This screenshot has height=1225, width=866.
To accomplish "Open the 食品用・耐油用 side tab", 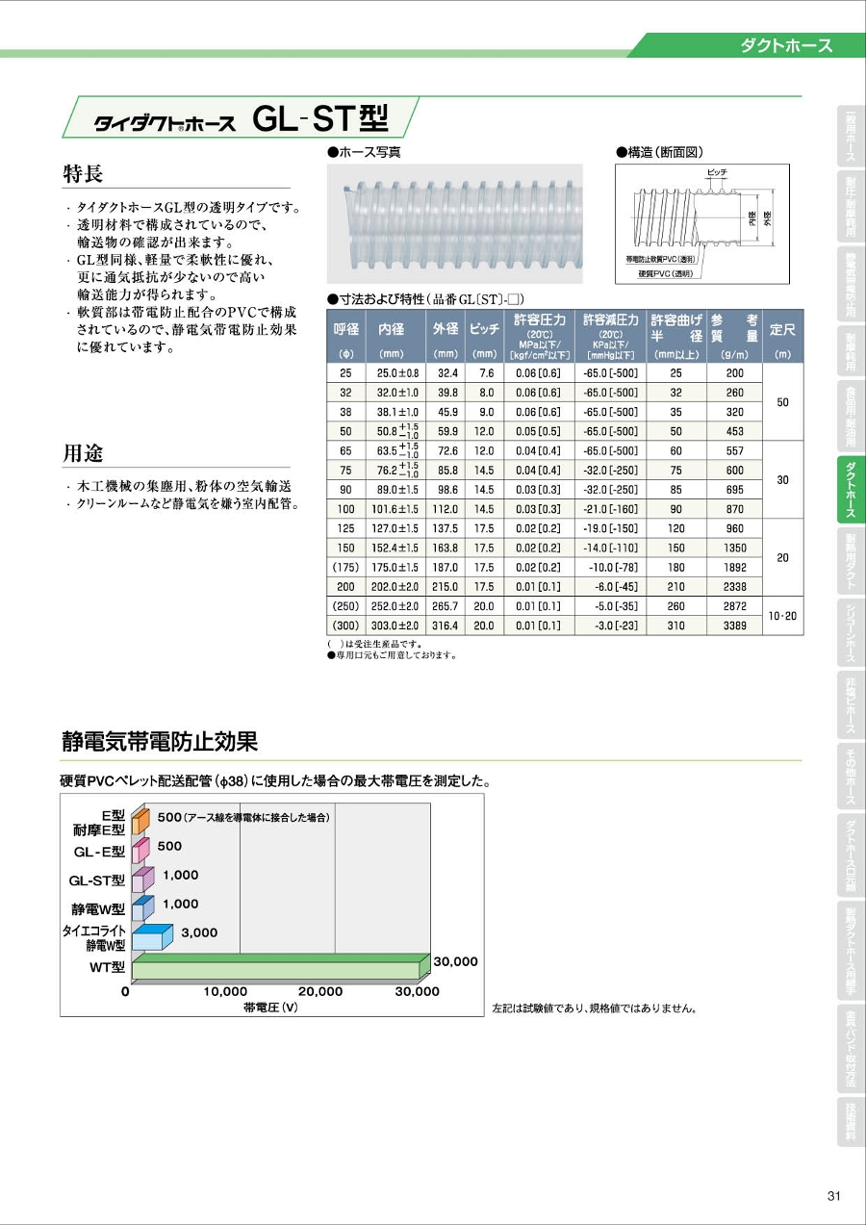I will (x=851, y=413).
